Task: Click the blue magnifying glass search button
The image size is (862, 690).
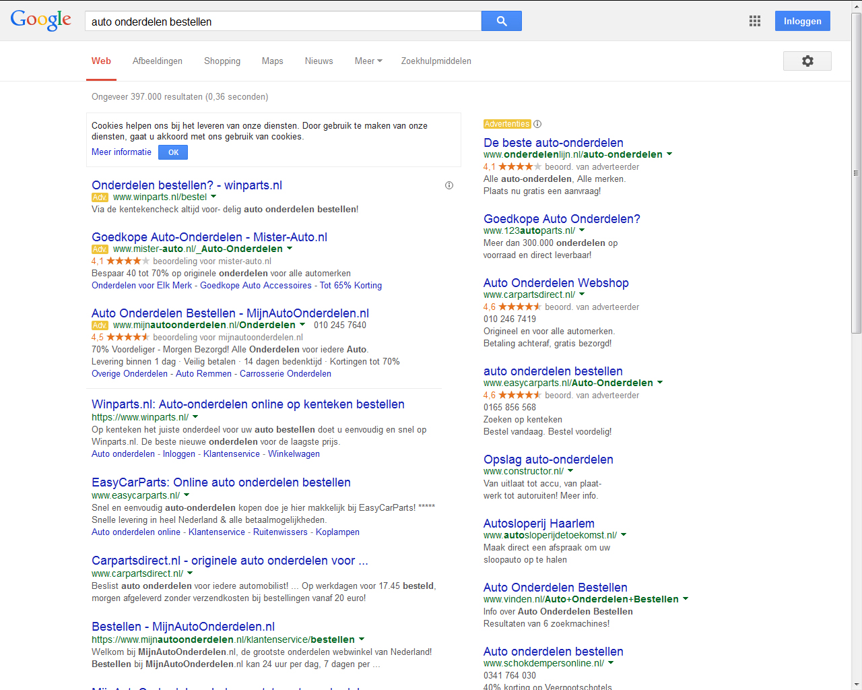Action: tap(501, 21)
